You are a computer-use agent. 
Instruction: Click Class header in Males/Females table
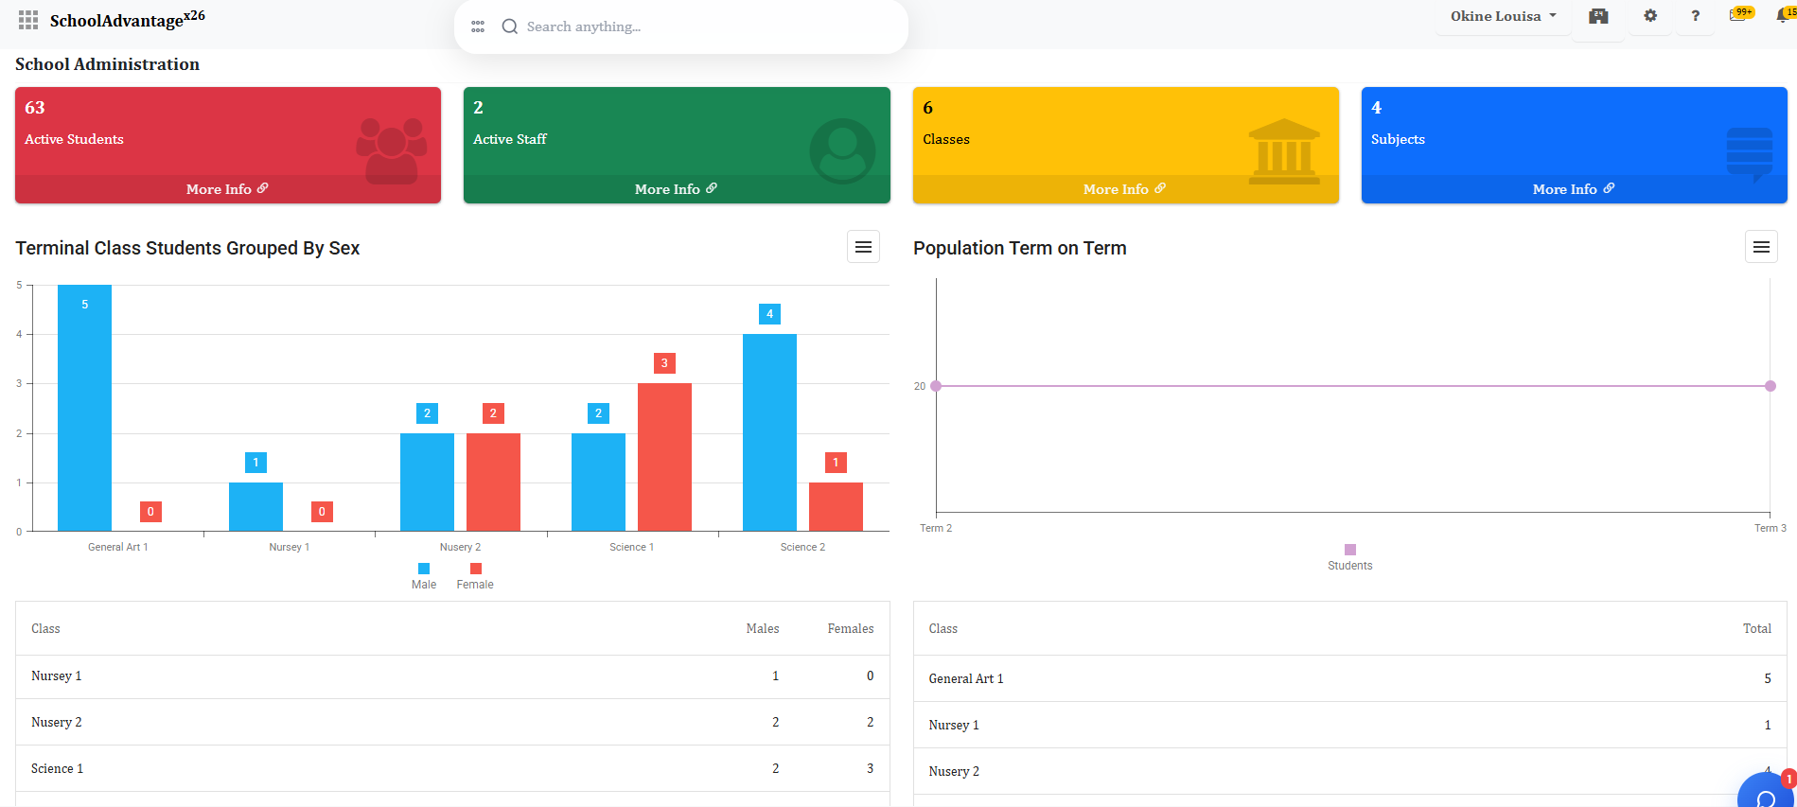45,628
